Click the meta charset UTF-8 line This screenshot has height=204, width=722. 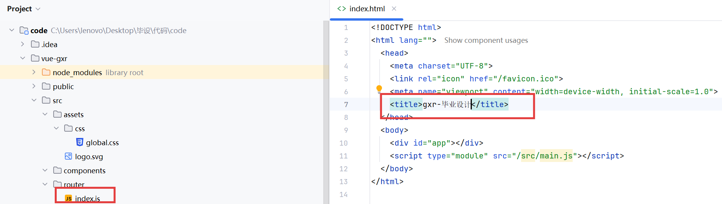click(x=441, y=66)
